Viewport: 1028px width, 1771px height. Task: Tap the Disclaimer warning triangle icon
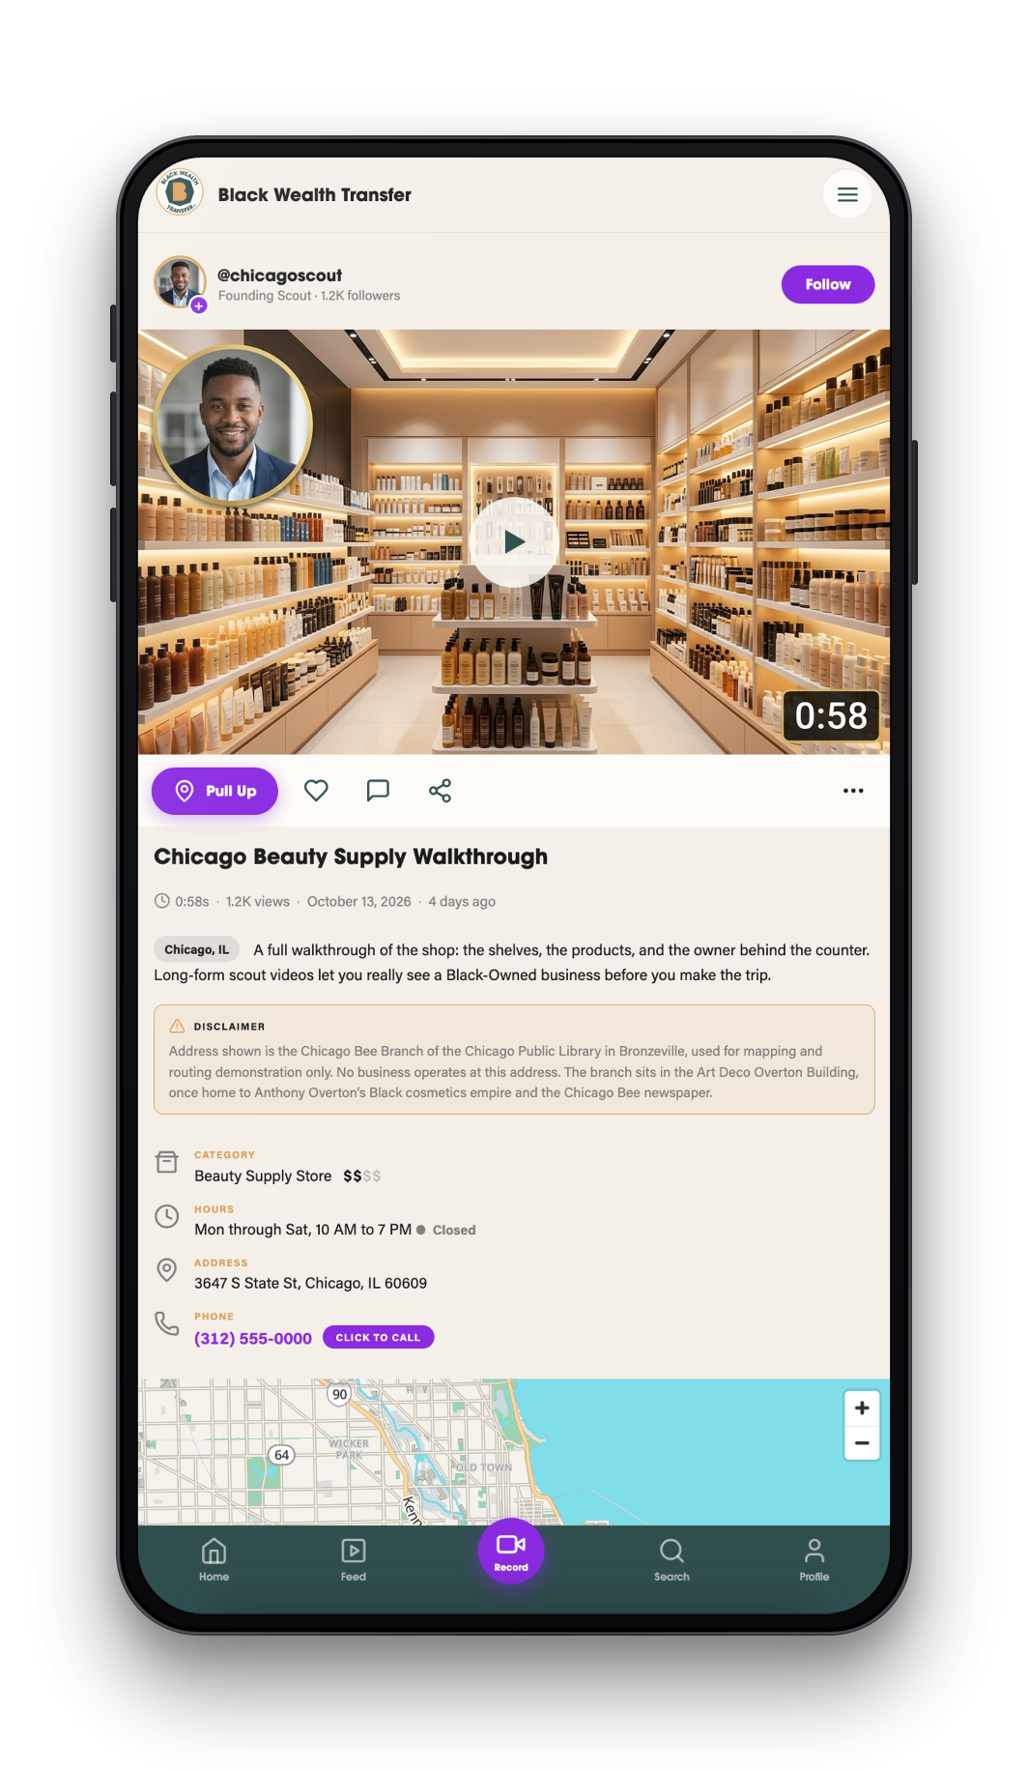tap(177, 1027)
